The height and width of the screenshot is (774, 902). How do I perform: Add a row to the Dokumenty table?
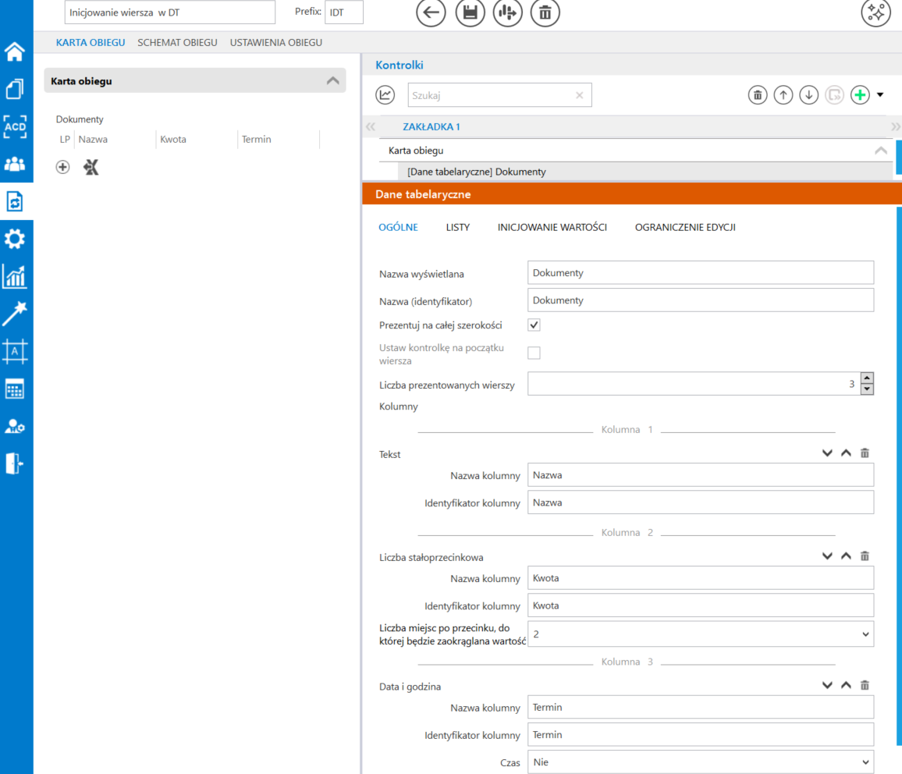point(62,167)
